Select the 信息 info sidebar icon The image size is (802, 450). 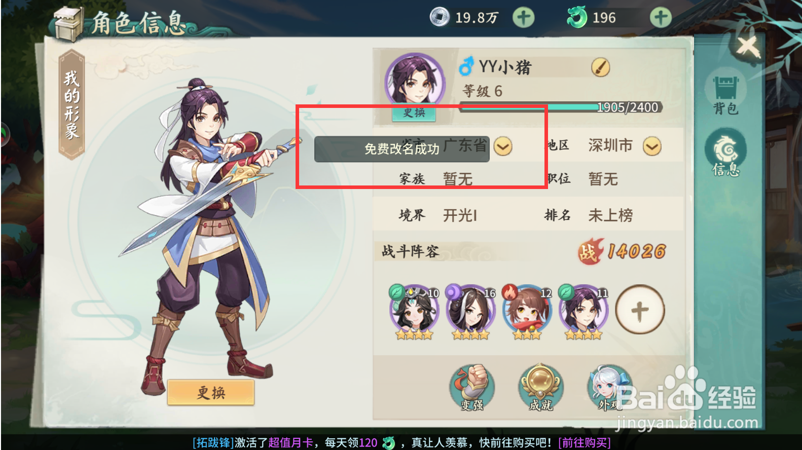click(x=725, y=152)
